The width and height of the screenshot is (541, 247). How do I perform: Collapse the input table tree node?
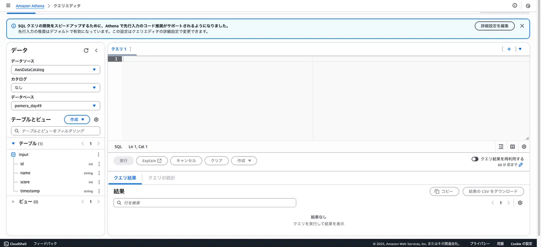point(14,155)
